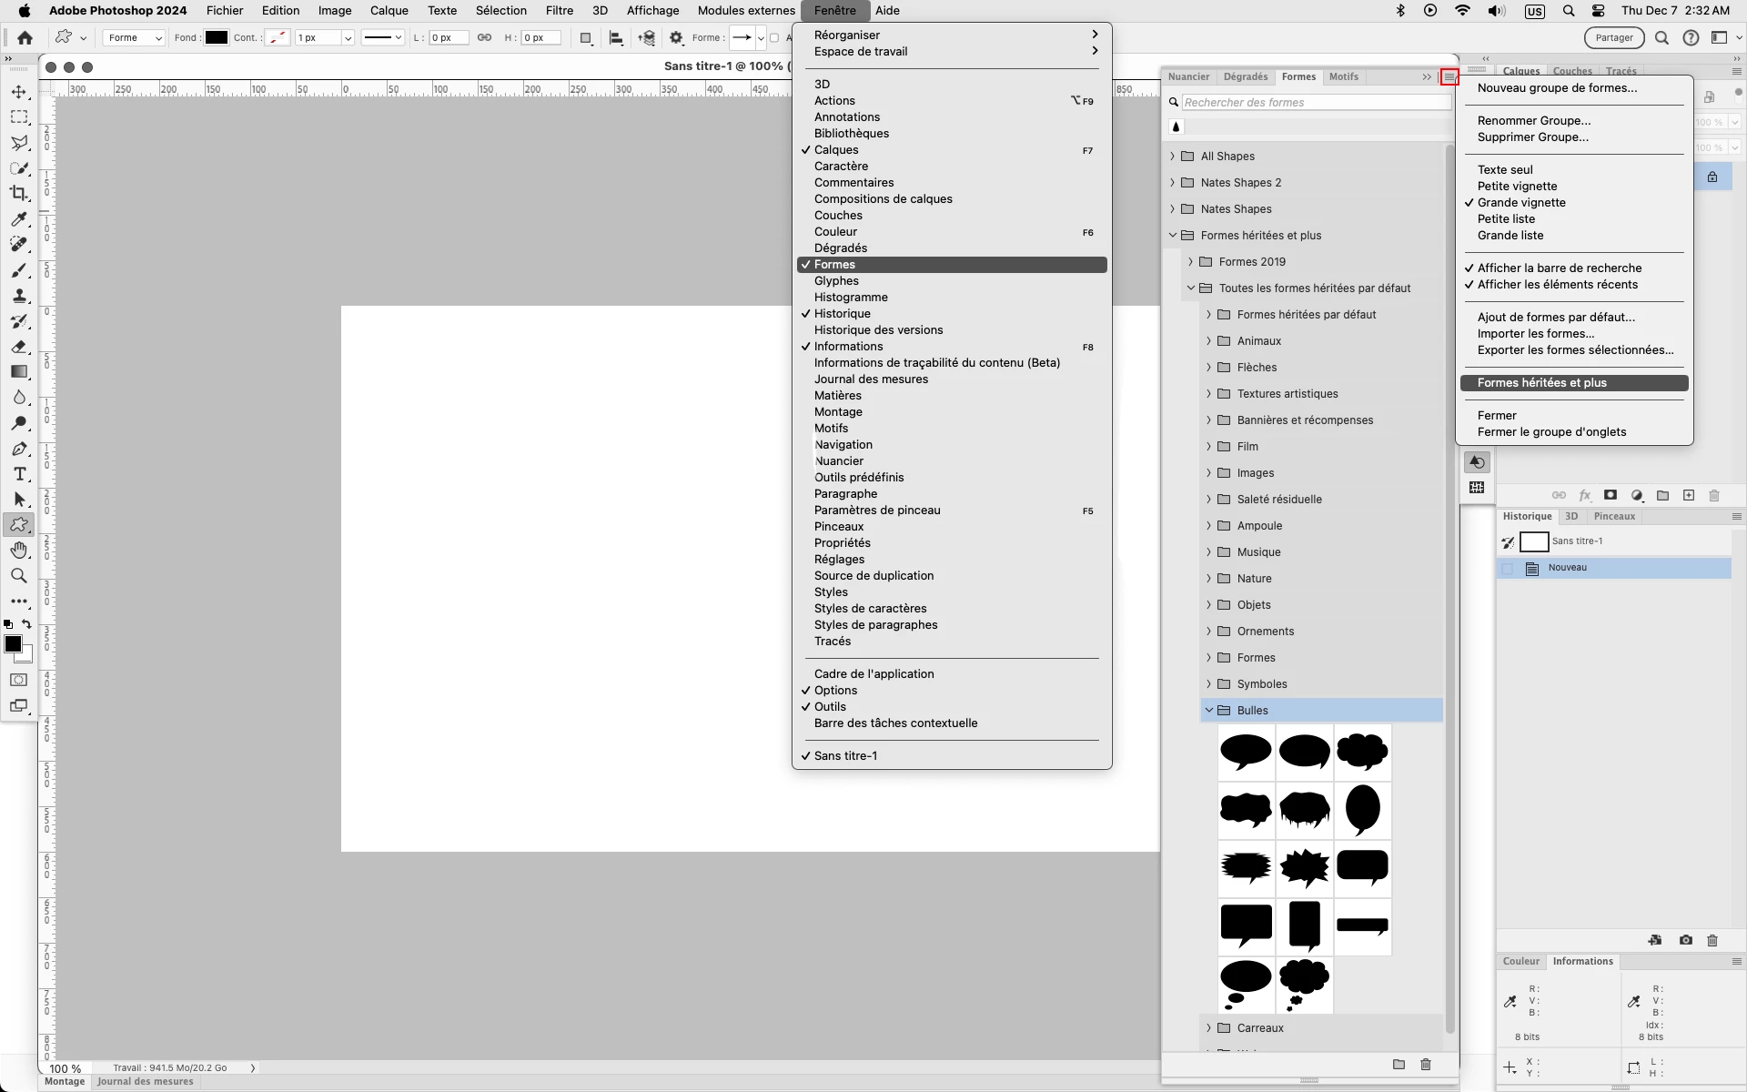Select the Horizontal Type tool

(x=19, y=474)
